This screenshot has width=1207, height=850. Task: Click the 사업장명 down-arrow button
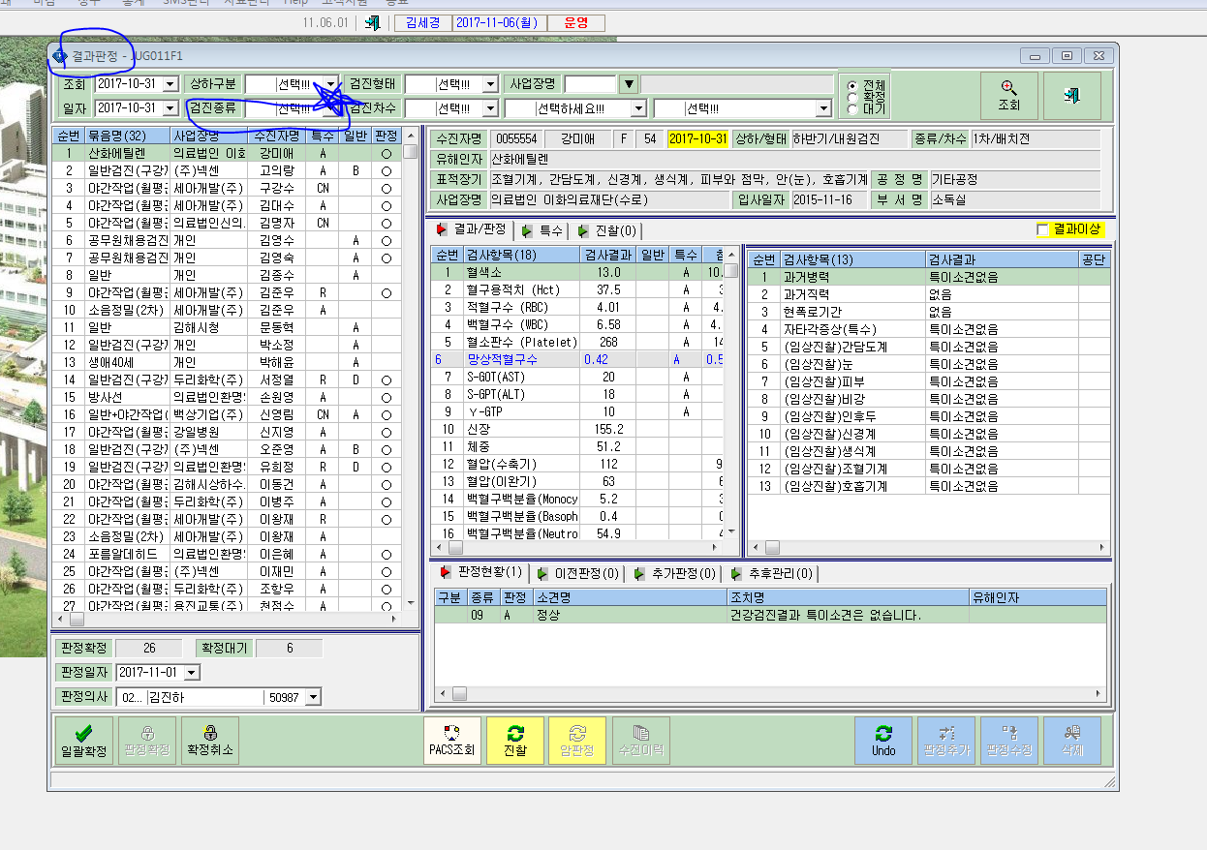pyautogui.click(x=630, y=84)
